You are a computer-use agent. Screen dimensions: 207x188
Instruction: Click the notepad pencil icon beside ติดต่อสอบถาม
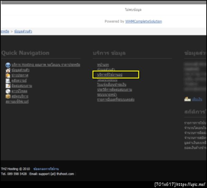click(8, 86)
